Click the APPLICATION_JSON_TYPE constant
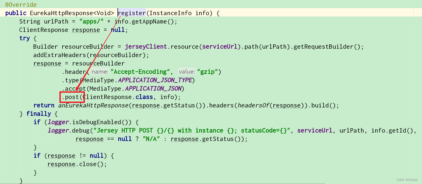Image resolution: width=422 pixels, height=184 pixels. [x=155, y=80]
